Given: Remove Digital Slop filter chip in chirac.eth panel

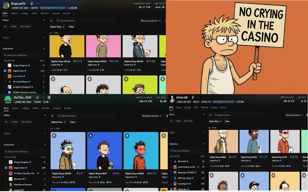Looking at the screenshot, I should (221, 121).
